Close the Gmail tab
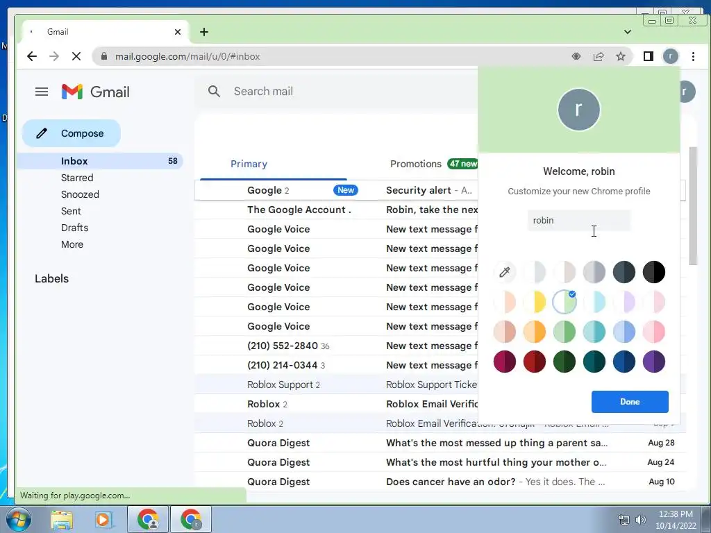Screen dimensions: 711x533 tap(178, 32)
